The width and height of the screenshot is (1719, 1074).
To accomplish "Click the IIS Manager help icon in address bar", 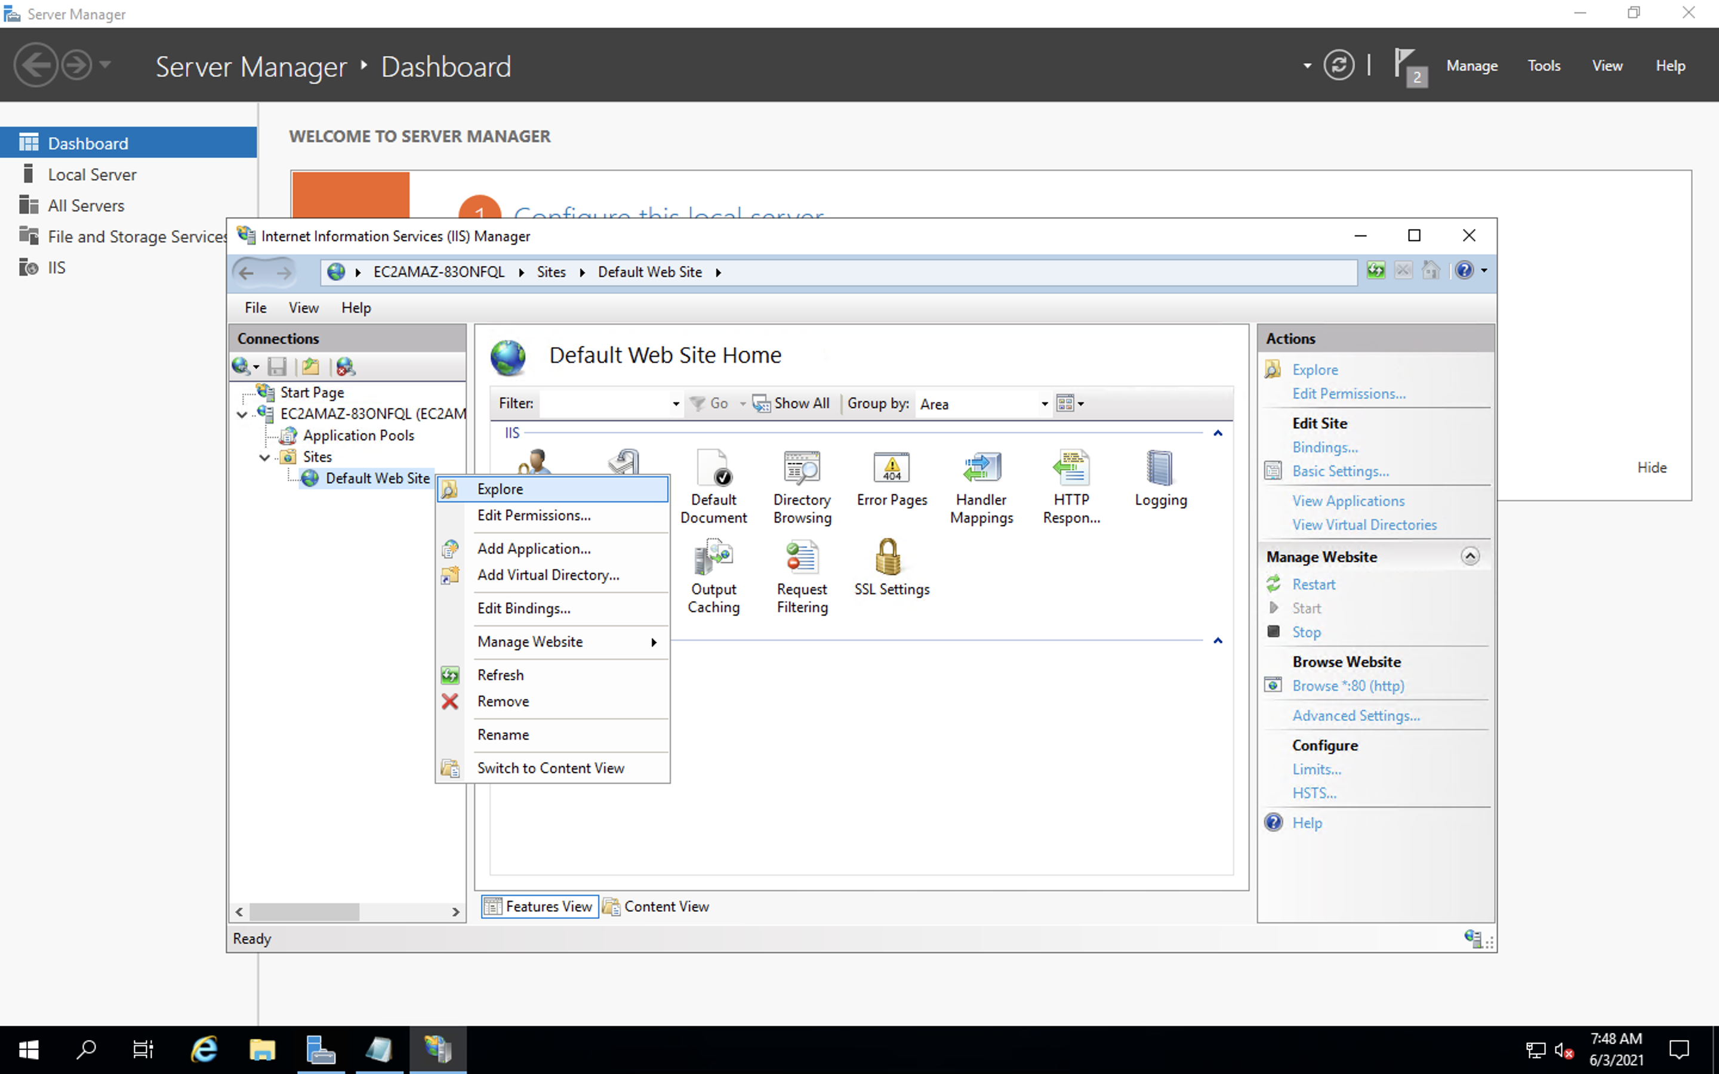I will [x=1464, y=271].
